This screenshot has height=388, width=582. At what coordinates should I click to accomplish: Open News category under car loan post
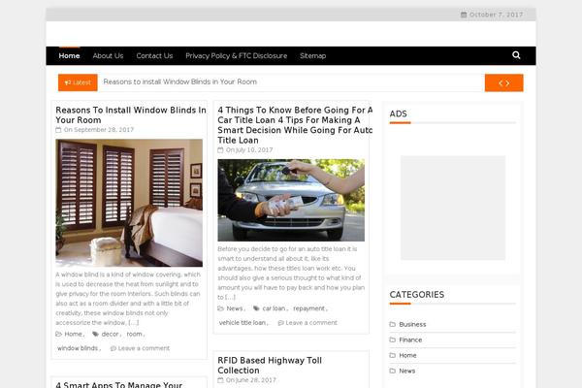pyautogui.click(x=235, y=308)
